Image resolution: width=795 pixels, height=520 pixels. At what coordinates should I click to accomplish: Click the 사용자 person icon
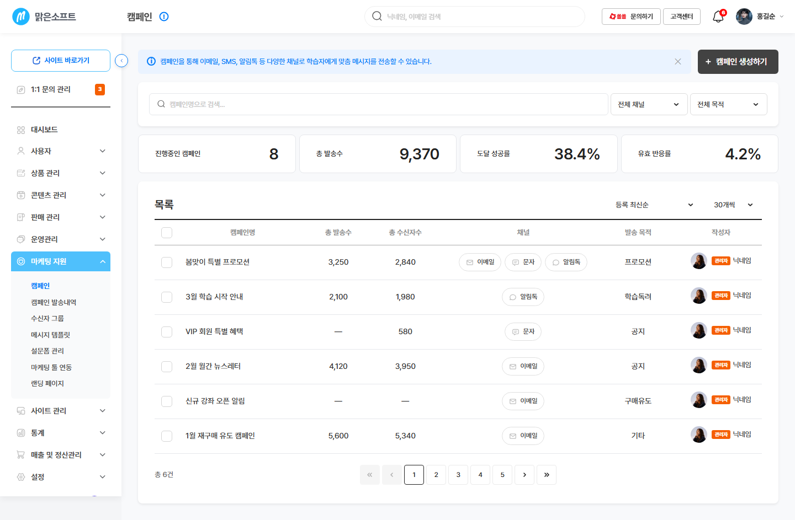pyautogui.click(x=21, y=151)
